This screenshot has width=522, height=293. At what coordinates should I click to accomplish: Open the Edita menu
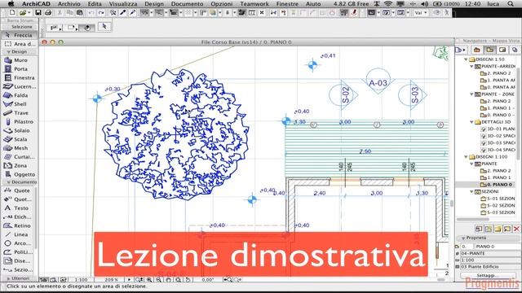95,4
